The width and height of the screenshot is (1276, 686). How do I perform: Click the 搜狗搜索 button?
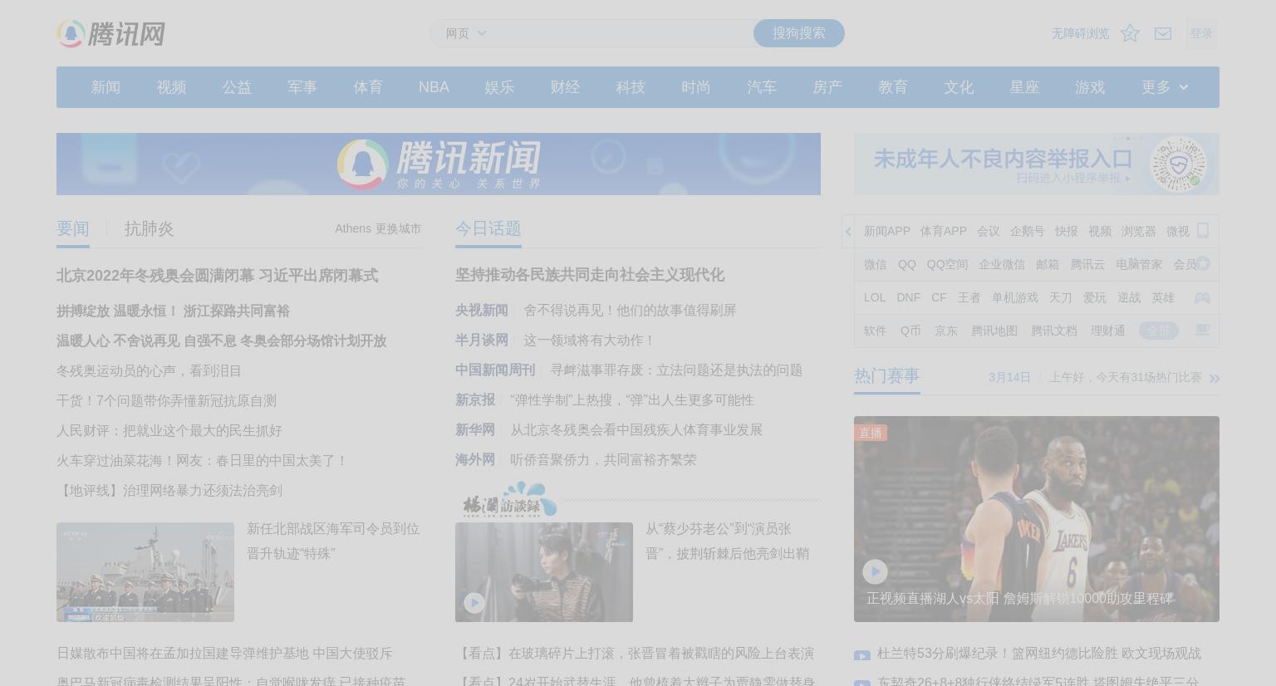799,33
